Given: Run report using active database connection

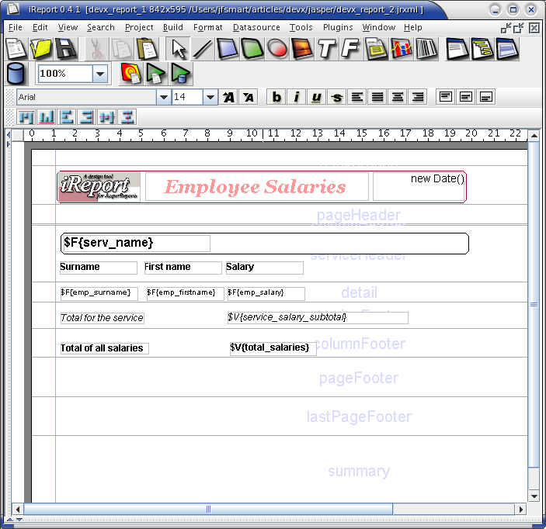Looking at the screenshot, I should point(181,74).
